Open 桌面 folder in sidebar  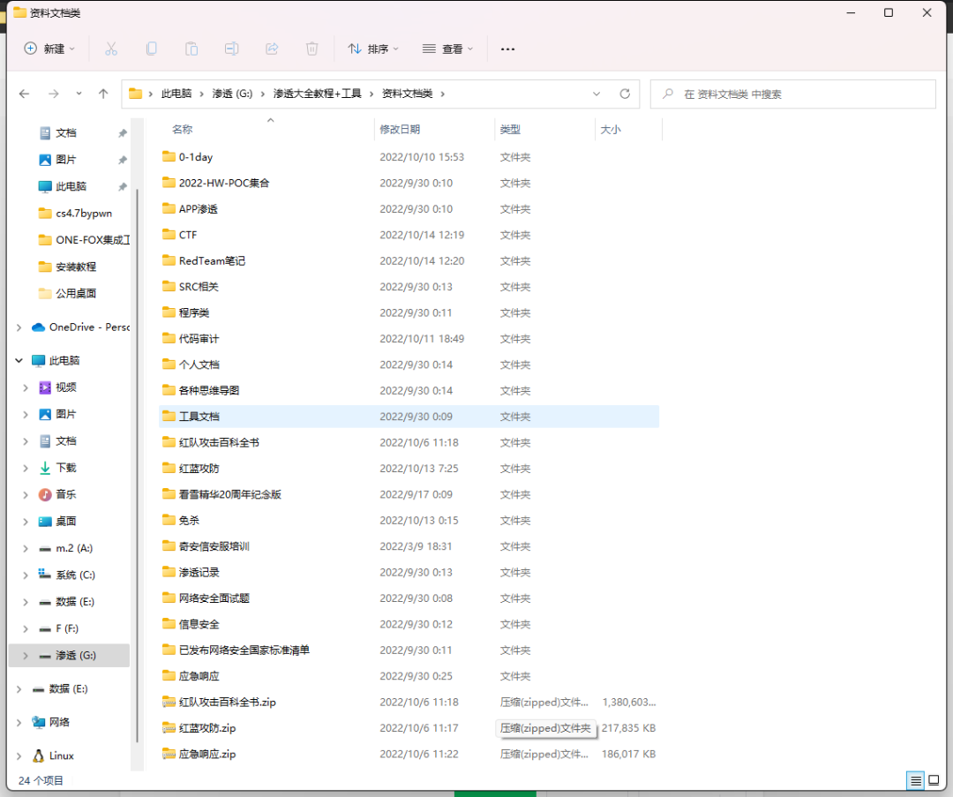pyautogui.click(x=57, y=521)
